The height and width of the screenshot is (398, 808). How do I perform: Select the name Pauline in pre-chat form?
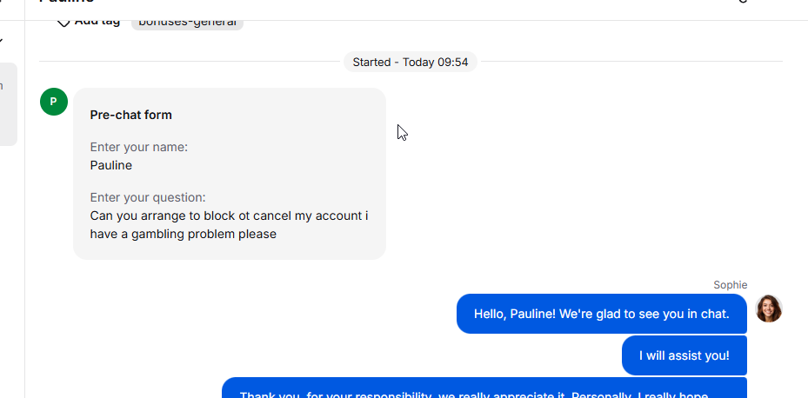point(110,165)
